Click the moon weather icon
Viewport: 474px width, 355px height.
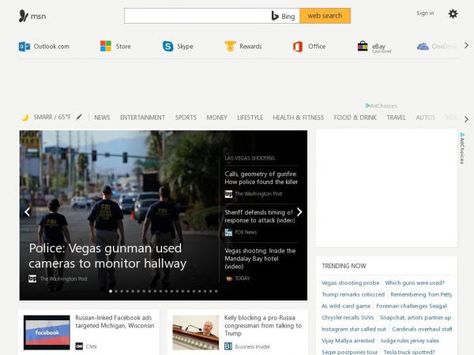(x=25, y=117)
